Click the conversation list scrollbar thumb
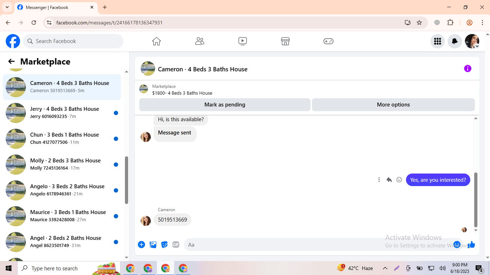 tap(126, 180)
